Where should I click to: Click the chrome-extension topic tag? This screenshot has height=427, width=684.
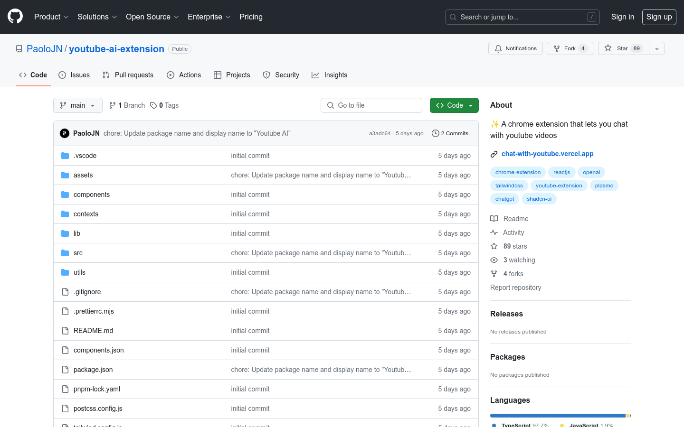click(x=518, y=172)
